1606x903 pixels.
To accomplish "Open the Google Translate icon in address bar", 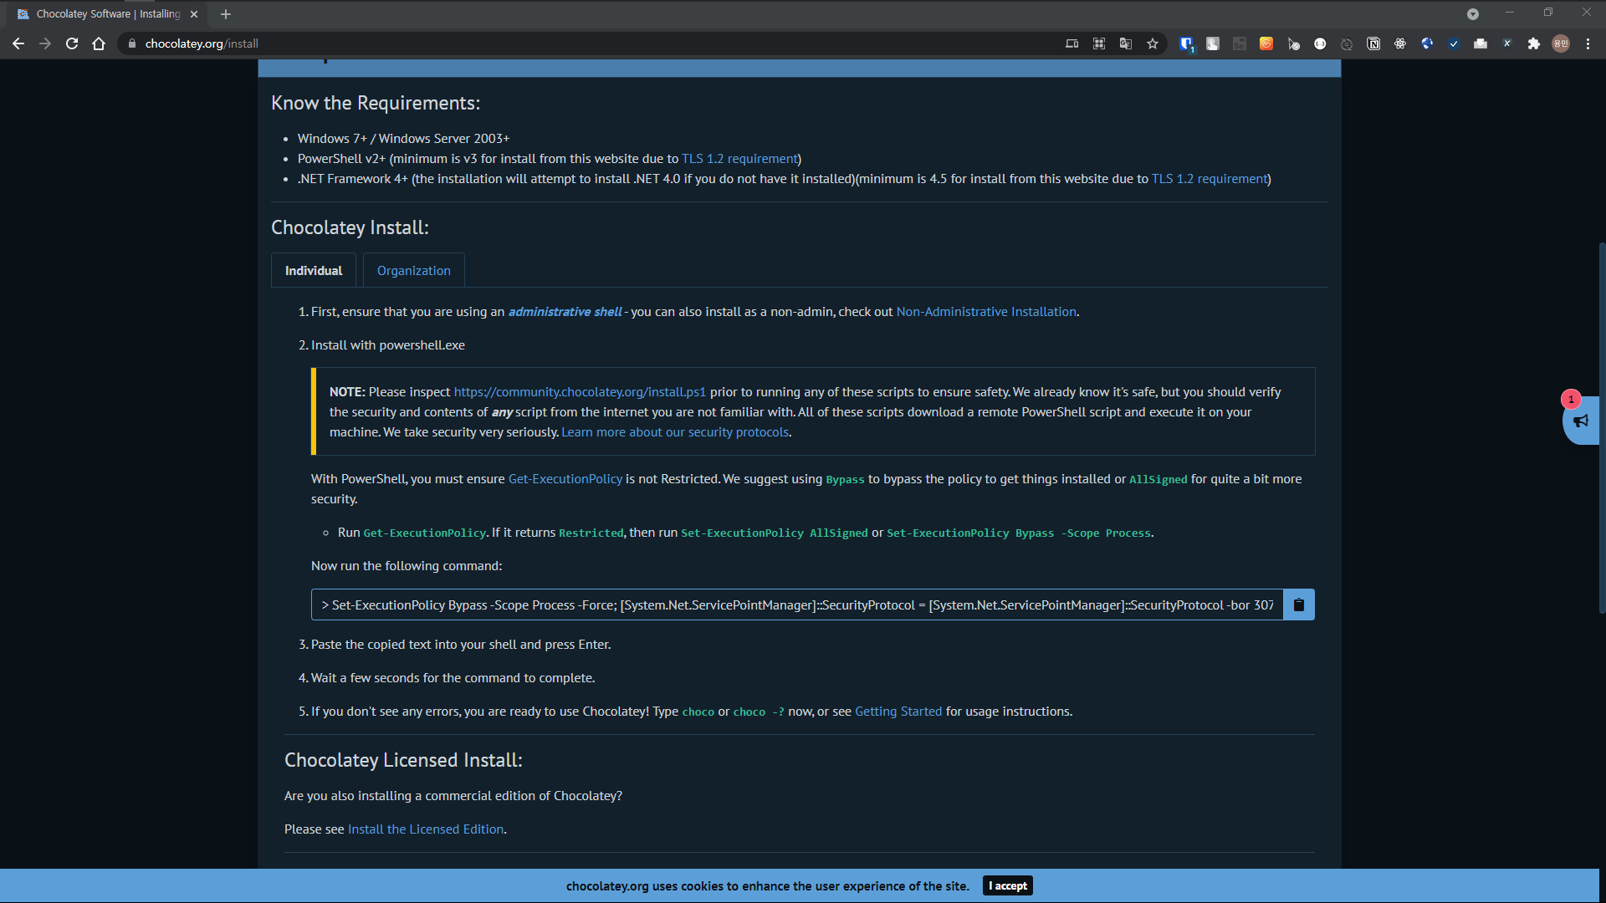I will pyautogui.click(x=1126, y=43).
